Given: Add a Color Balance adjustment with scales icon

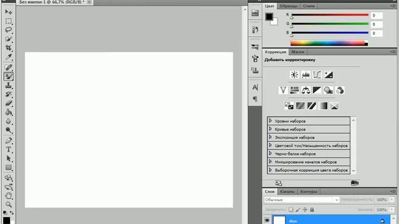Looking at the screenshot, I should pos(305,90).
